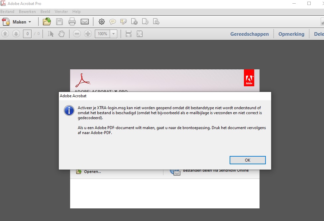Click the fit one full page icon
Image resolution: width=324 pixels, height=221 pixels.
pyautogui.click(x=140, y=34)
